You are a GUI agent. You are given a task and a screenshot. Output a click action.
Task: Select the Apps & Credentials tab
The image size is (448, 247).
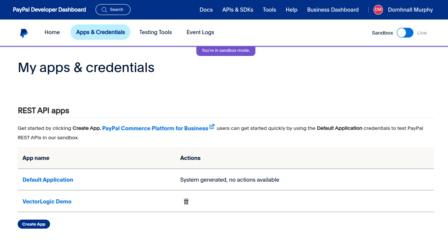click(x=100, y=32)
